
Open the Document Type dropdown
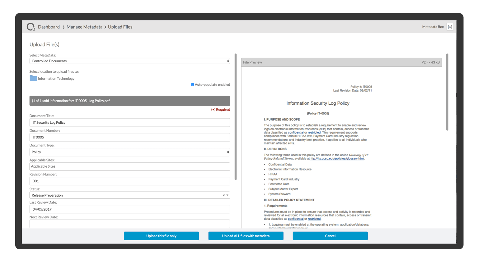[x=129, y=152]
